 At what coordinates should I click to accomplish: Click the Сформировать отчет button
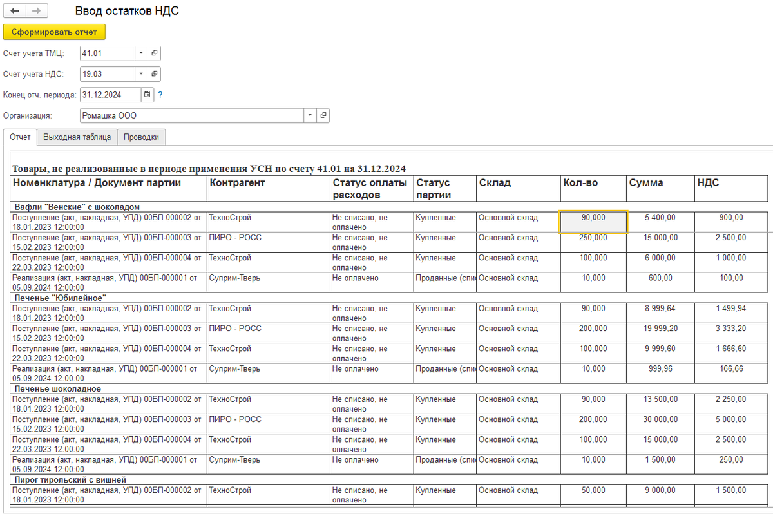[54, 32]
